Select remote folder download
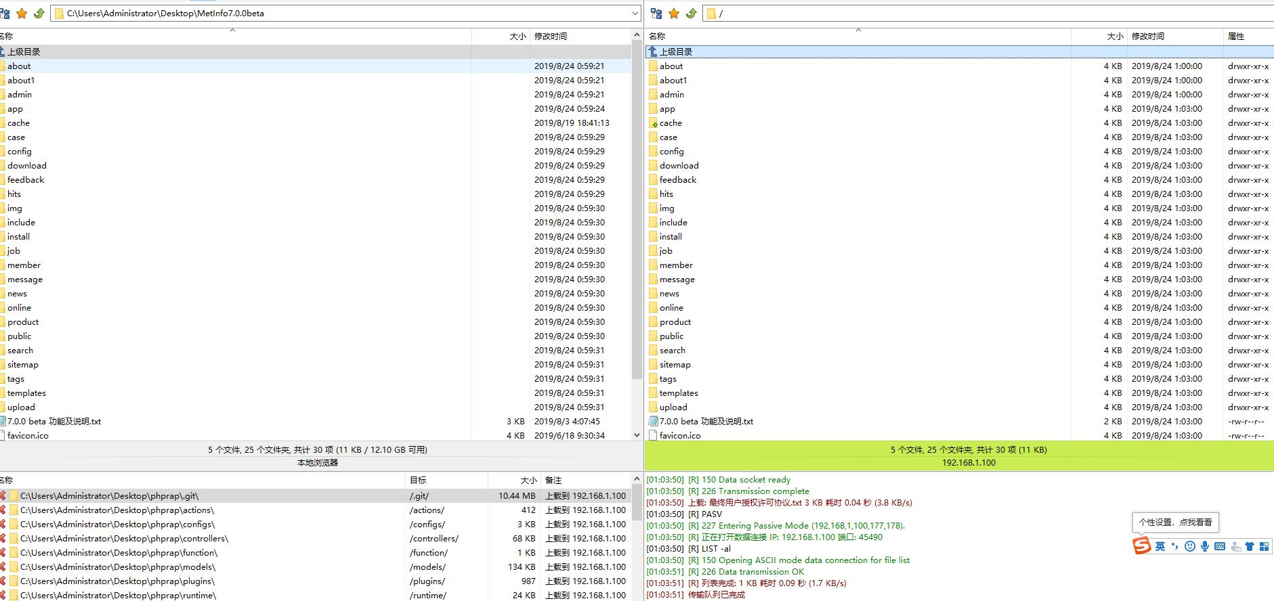This screenshot has width=1274, height=601. pos(679,166)
